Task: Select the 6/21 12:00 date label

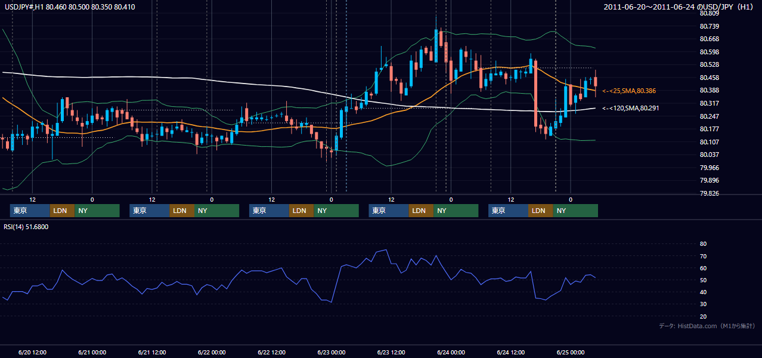Action: [x=152, y=352]
